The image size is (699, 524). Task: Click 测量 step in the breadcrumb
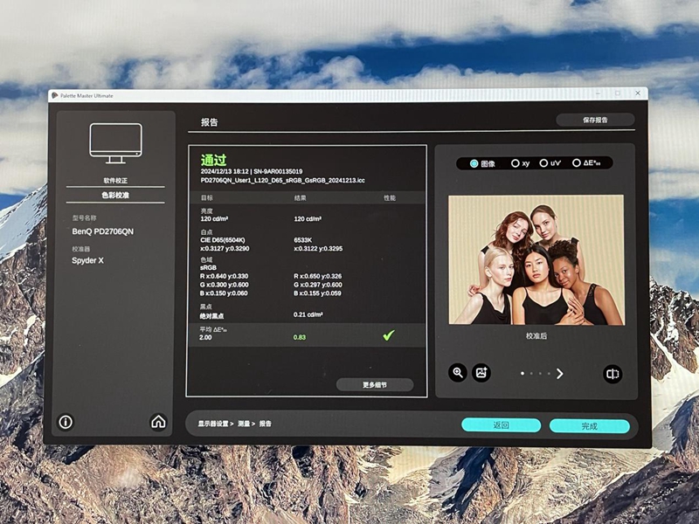pyautogui.click(x=246, y=424)
